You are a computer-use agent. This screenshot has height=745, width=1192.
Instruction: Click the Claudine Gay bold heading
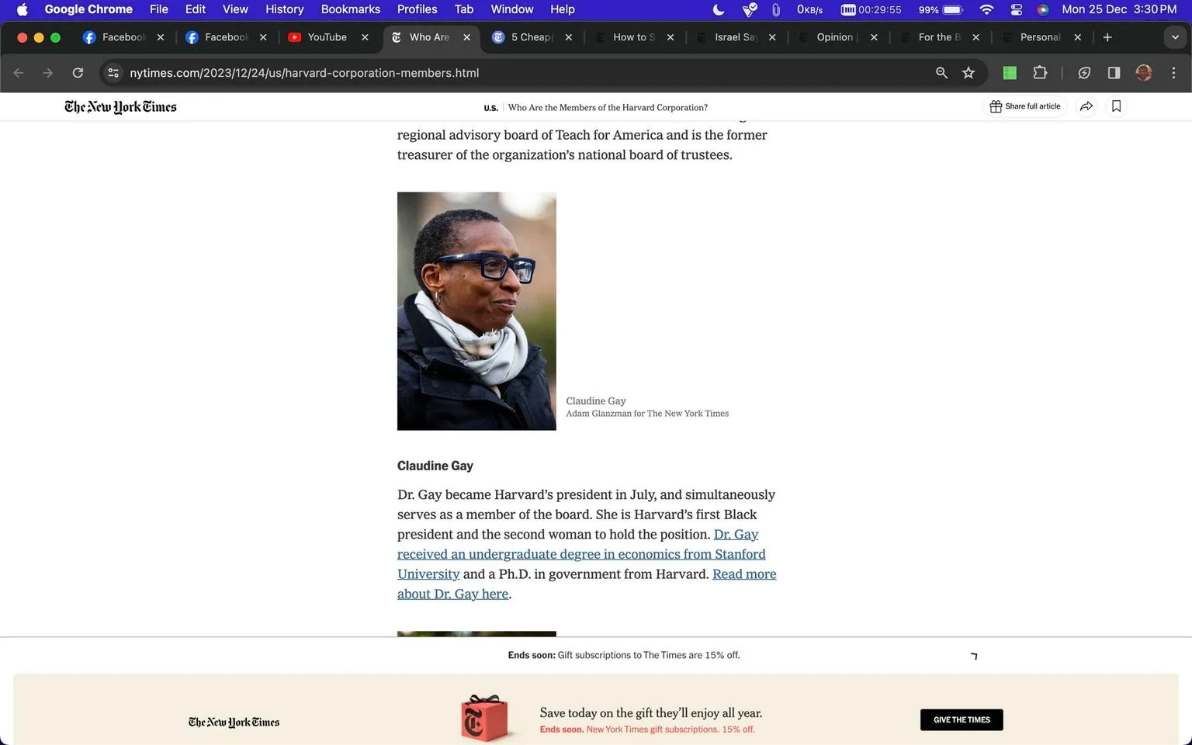click(x=435, y=466)
